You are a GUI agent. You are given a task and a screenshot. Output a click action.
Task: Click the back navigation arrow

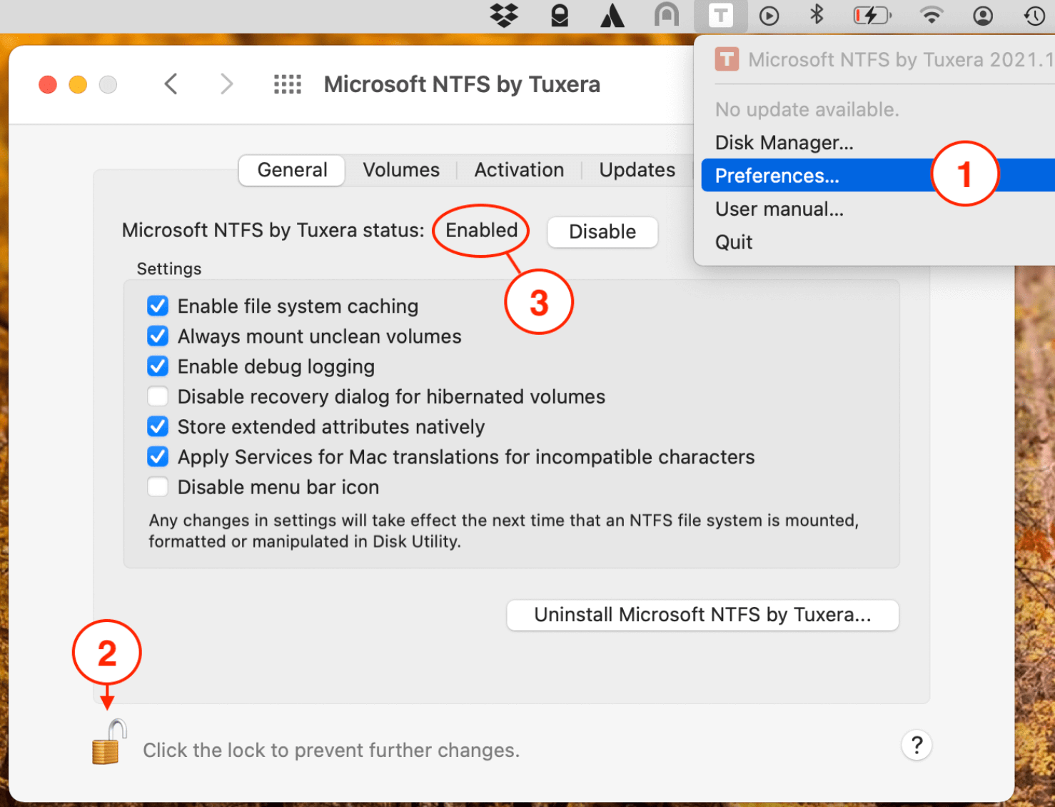coord(171,84)
